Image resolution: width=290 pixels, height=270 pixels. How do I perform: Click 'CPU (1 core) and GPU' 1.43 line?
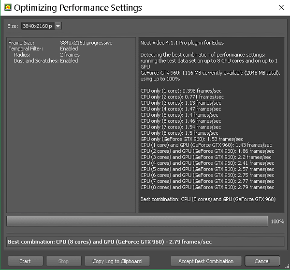(x=206, y=145)
